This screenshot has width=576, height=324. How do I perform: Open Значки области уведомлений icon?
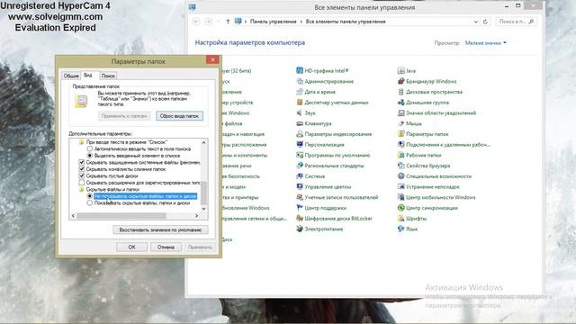click(400, 112)
